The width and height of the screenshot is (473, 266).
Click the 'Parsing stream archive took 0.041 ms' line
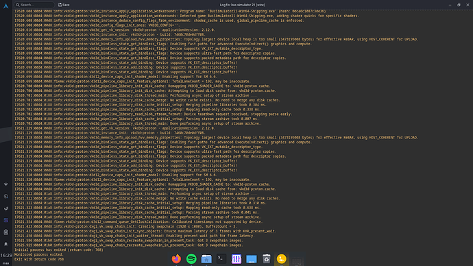pos(136,213)
